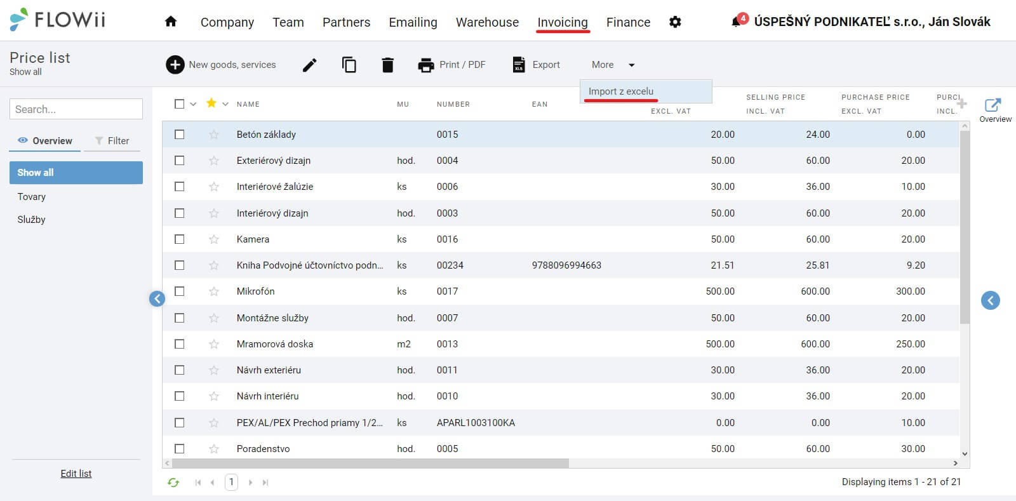The image size is (1016, 501).
Task: Check the Kamera row checkbox
Action: (180, 239)
